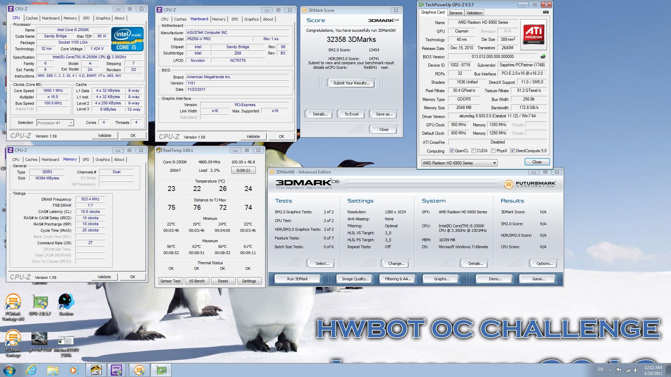Click Save as button in 3DMark Score
The height and width of the screenshot is (377, 671).
(x=384, y=114)
